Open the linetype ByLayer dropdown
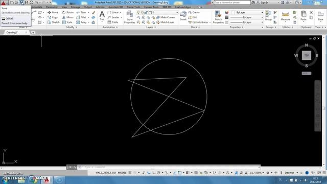Screen dimensions: 327x184 246,22
